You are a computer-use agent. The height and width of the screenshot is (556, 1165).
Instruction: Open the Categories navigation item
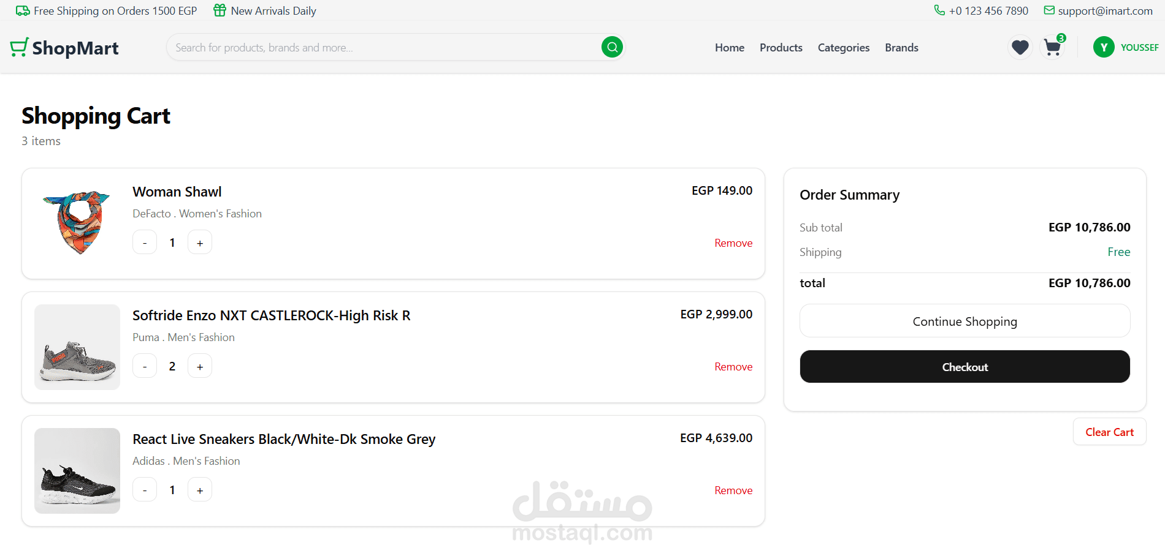pos(843,48)
